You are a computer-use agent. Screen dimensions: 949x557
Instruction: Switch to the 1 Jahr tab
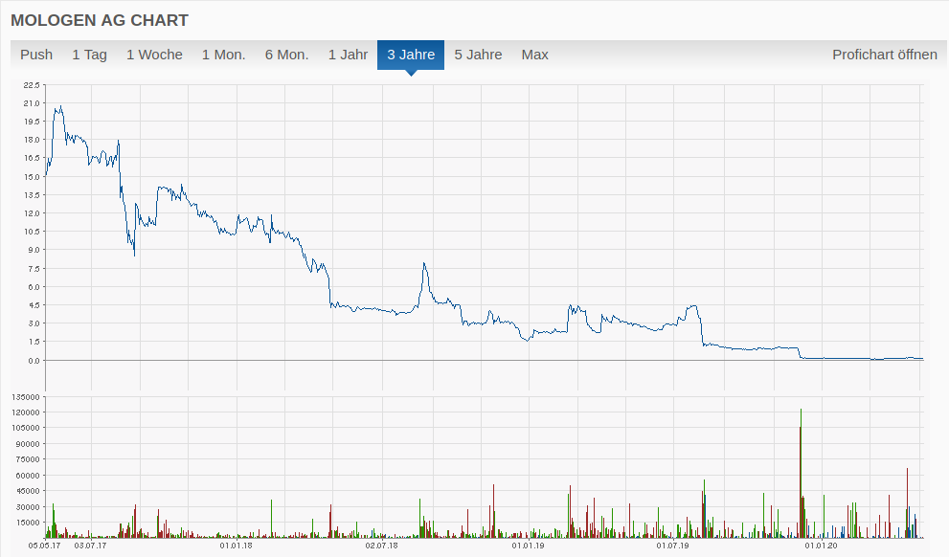click(x=348, y=55)
